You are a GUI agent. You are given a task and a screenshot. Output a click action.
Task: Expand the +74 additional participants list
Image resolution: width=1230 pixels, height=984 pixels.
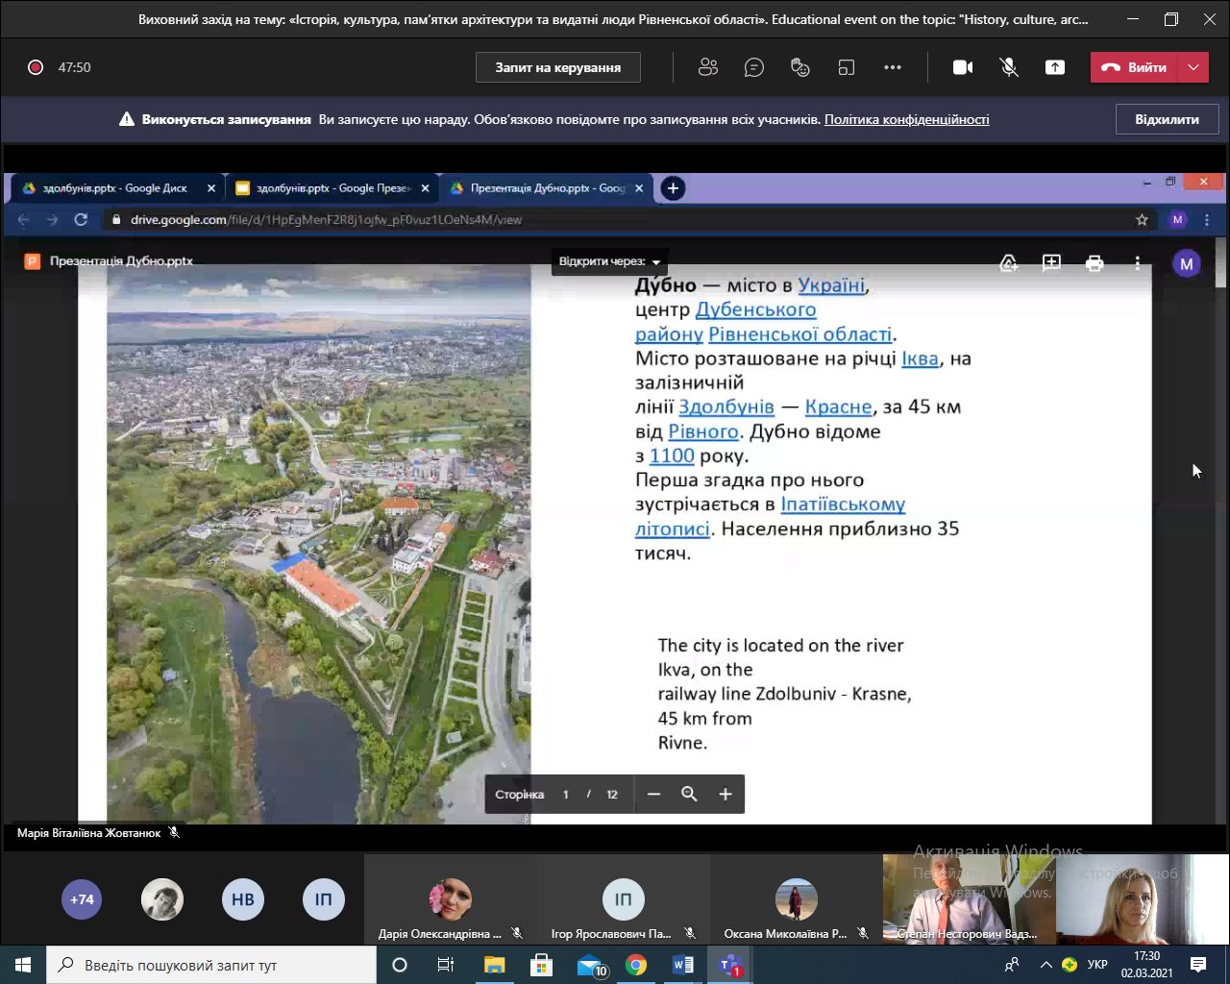click(x=82, y=899)
